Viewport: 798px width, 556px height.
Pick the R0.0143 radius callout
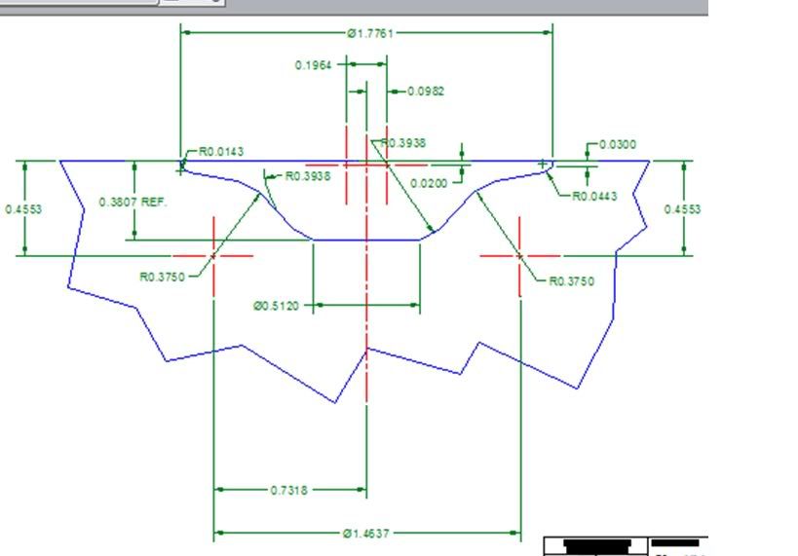tap(221, 151)
